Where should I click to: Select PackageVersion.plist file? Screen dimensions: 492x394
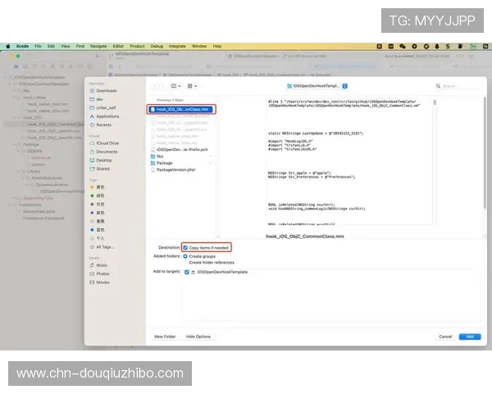point(175,169)
